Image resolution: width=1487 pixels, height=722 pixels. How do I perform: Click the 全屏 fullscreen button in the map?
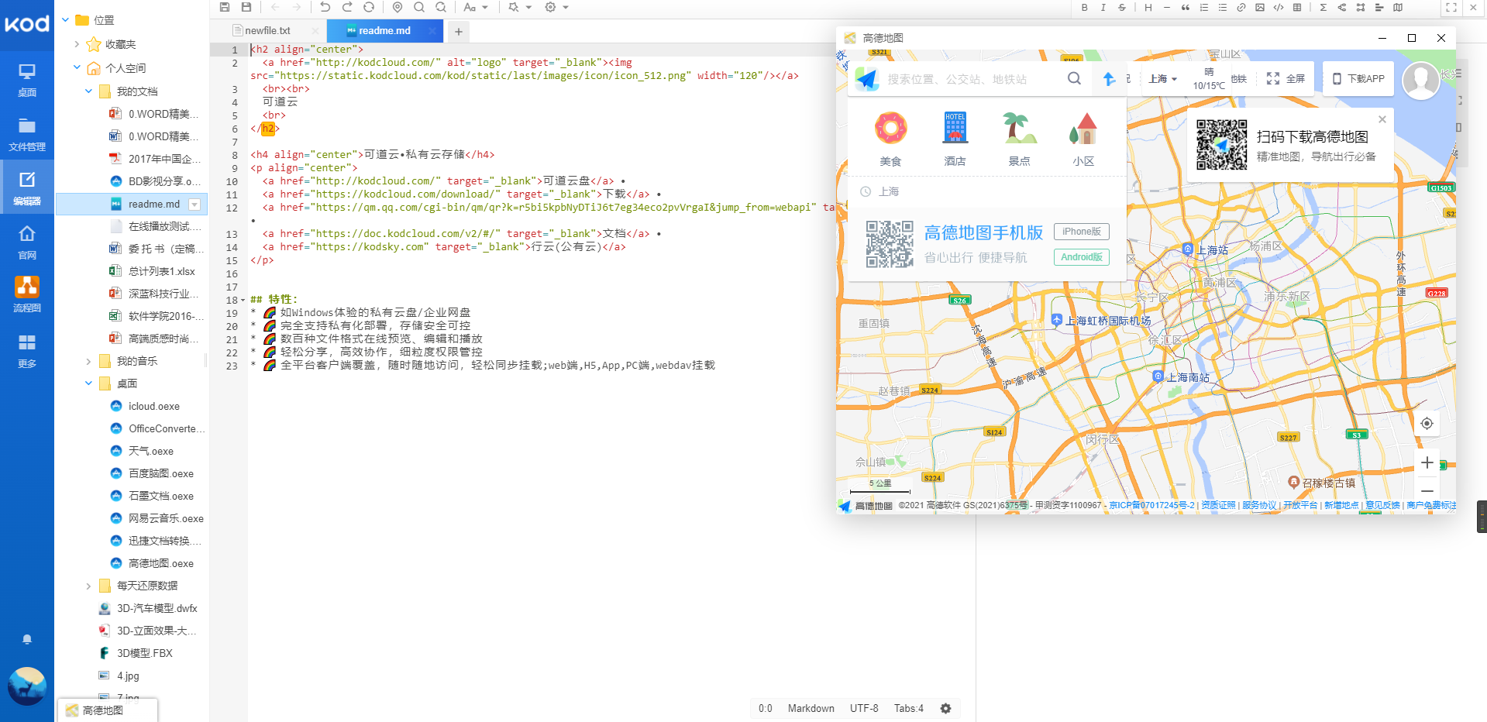[x=1286, y=78]
